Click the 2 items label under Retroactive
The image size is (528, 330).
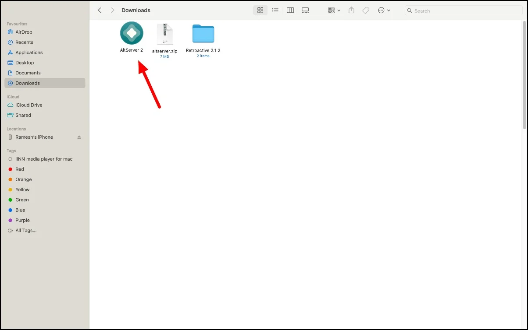click(x=203, y=56)
